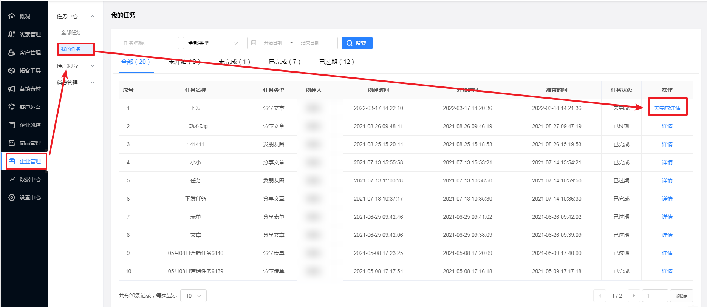
Task: Focus the 任务名称 search input
Action: click(x=149, y=43)
